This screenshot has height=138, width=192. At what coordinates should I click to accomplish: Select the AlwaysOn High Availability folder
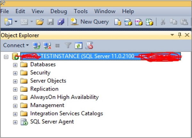click(x=64, y=97)
